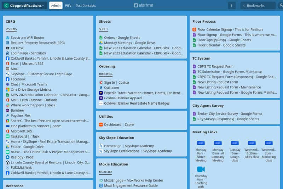Viewport: 283px width, 189px height.
Task: Click the user profile icon
Action: 281,5
